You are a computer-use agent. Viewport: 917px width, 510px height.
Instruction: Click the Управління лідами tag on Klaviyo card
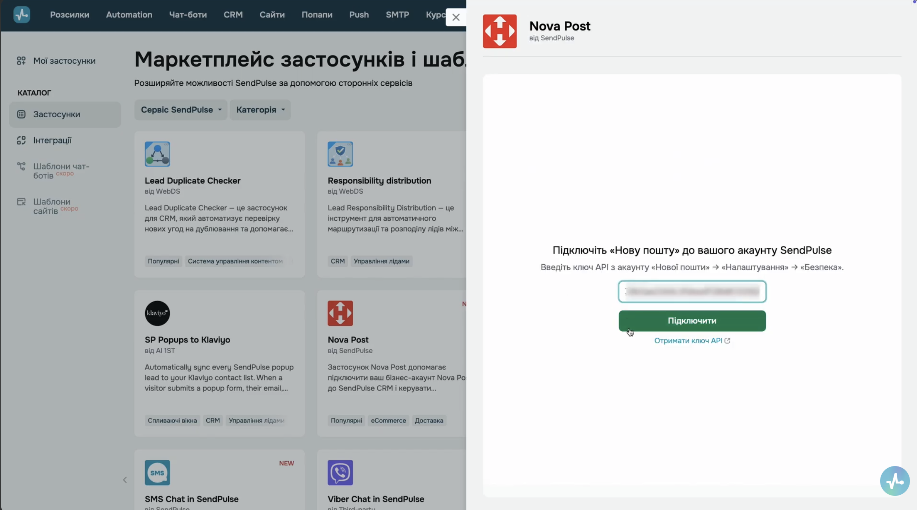(256, 421)
